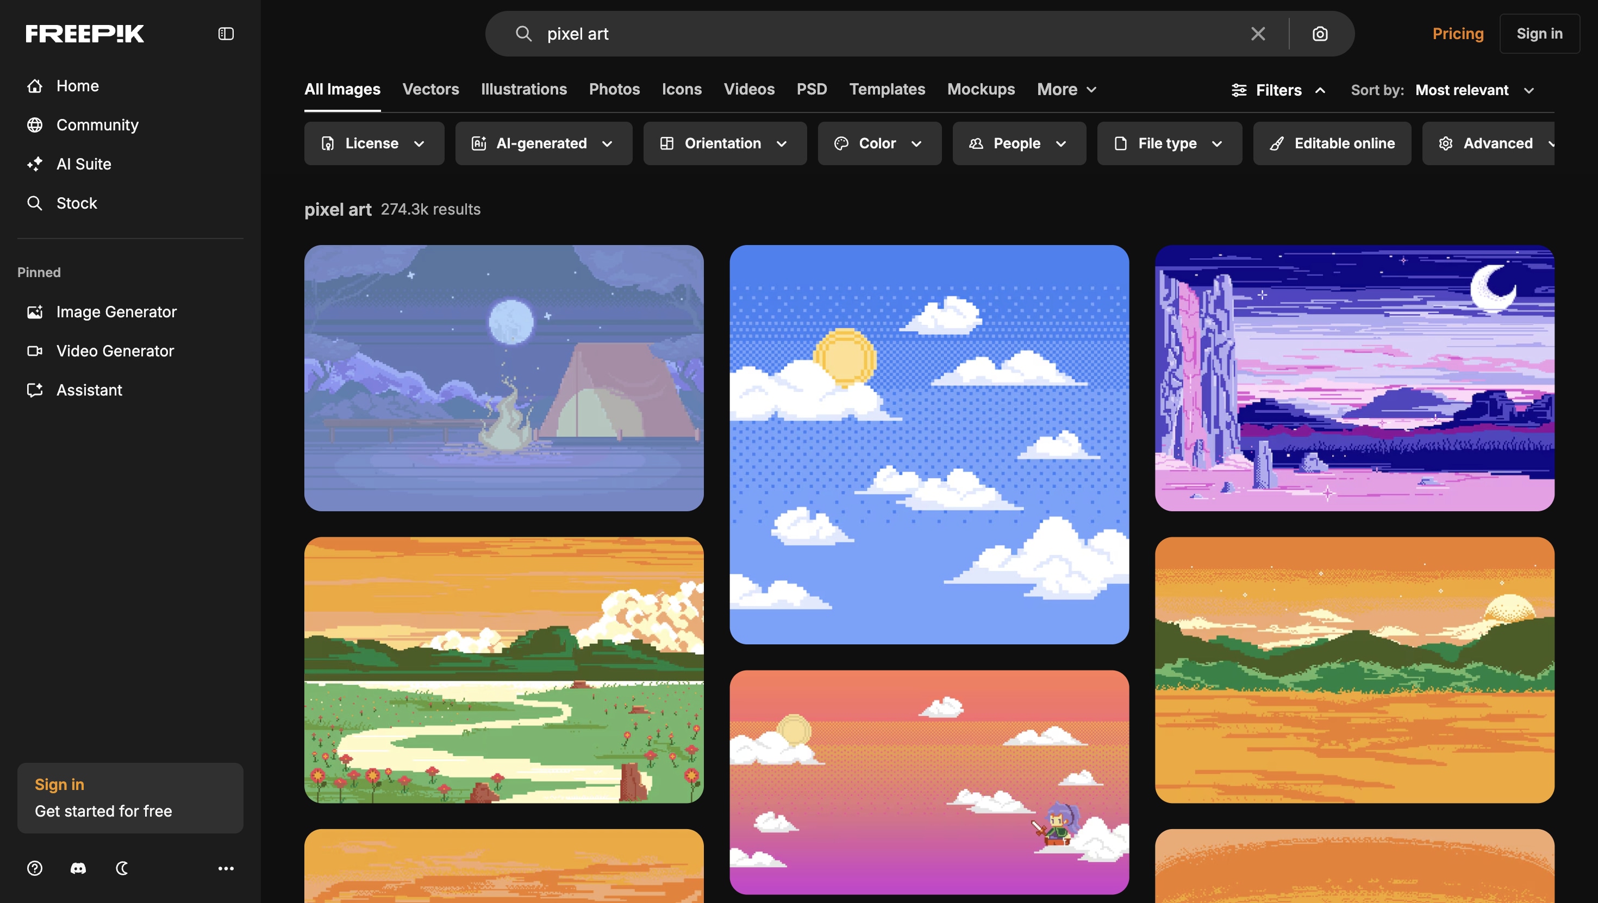Switch to the Icons tab
This screenshot has width=1598, height=903.
click(x=681, y=89)
